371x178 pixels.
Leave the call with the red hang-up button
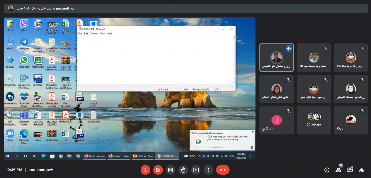[x=222, y=170]
